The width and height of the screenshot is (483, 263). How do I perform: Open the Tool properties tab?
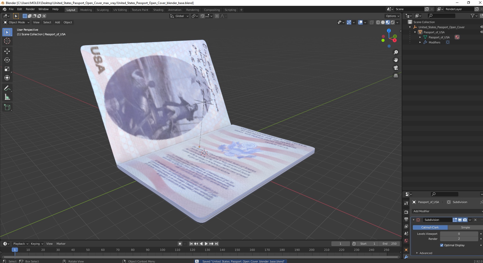point(406,203)
